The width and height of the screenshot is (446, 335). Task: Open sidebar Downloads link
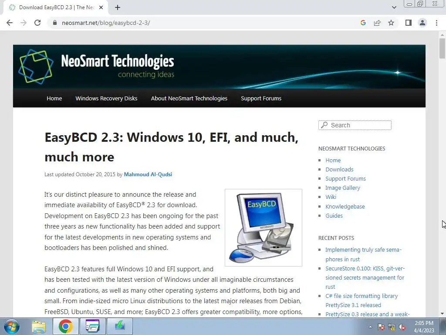[339, 170]
